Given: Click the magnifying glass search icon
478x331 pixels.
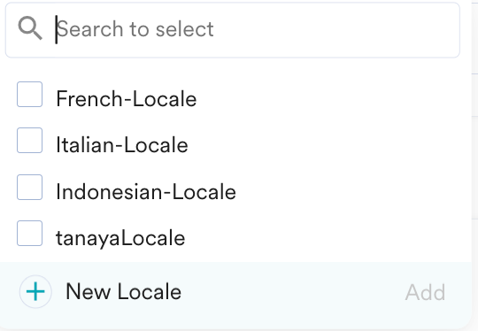Looking at the screenshot, I should 30,28.
